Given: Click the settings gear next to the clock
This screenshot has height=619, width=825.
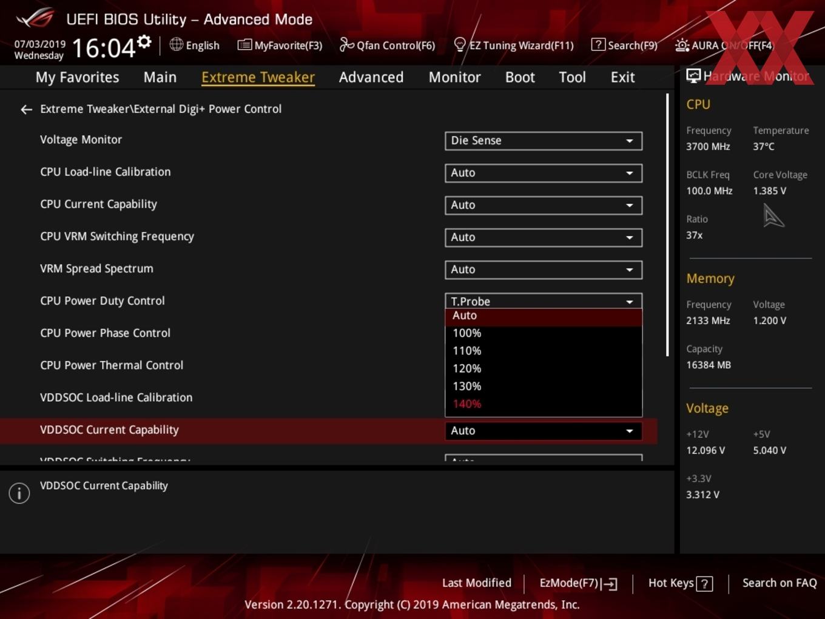Looking at the screenshot, I should [x=144, y=41].
